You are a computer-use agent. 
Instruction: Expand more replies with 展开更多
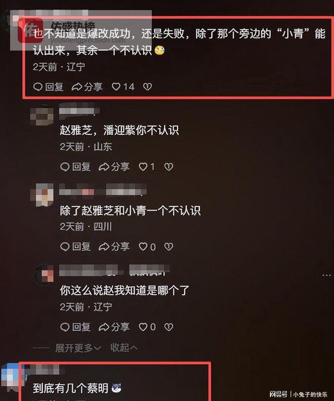coord(78,348)
